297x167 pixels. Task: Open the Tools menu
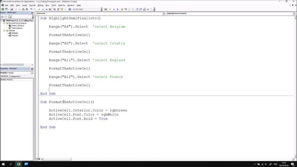54,5
